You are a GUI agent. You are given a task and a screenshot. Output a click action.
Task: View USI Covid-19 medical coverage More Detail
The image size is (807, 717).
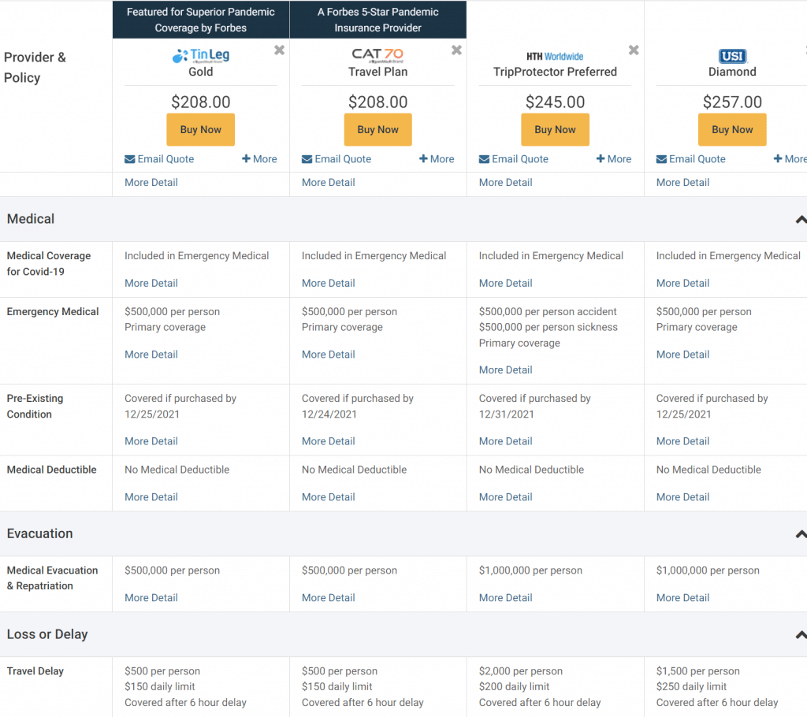tap(682, 283)
